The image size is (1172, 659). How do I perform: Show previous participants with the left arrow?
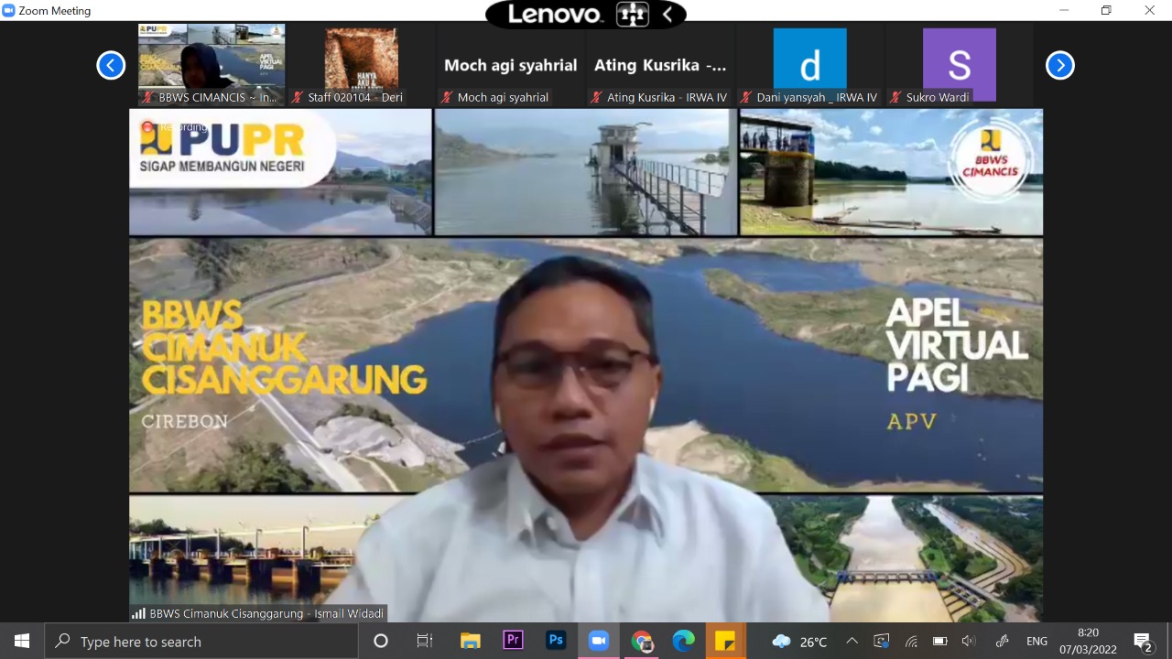pyautogui.click(x=111, y=65)
